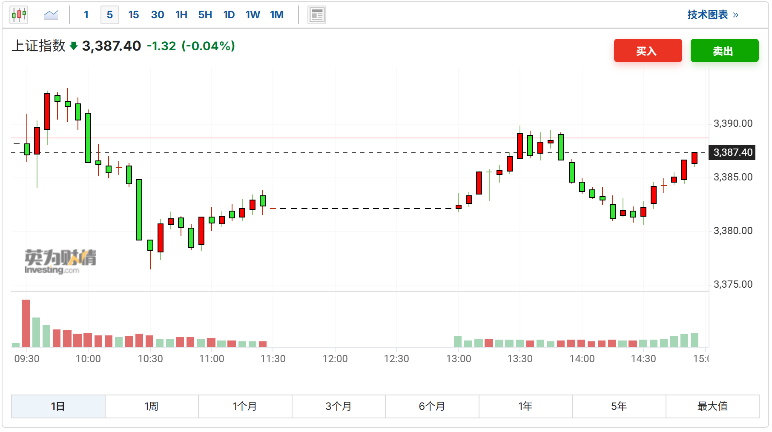Switch to the 5年 range tab
772x432 pixels.
click(619, 406)
